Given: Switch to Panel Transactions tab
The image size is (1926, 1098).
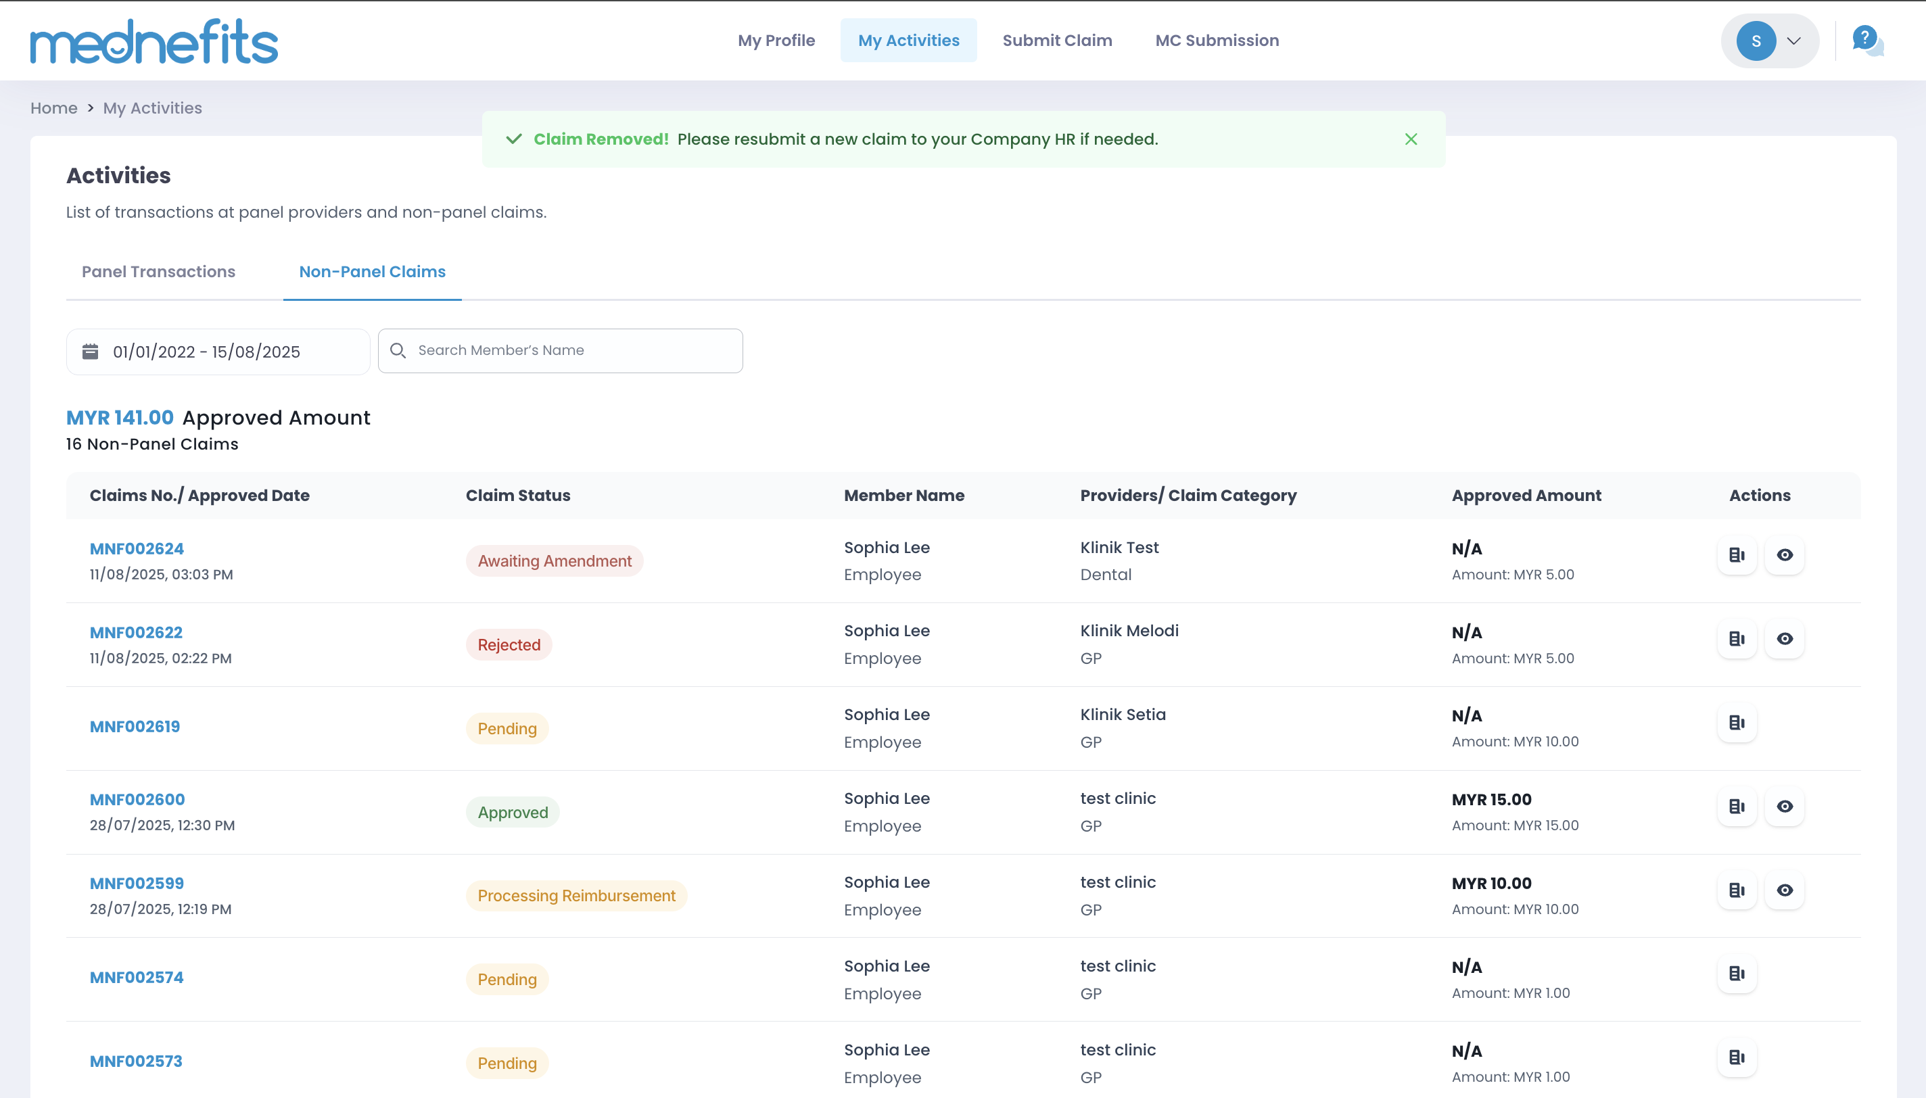Looking at the screenshot, I should [x=158, y=272].
